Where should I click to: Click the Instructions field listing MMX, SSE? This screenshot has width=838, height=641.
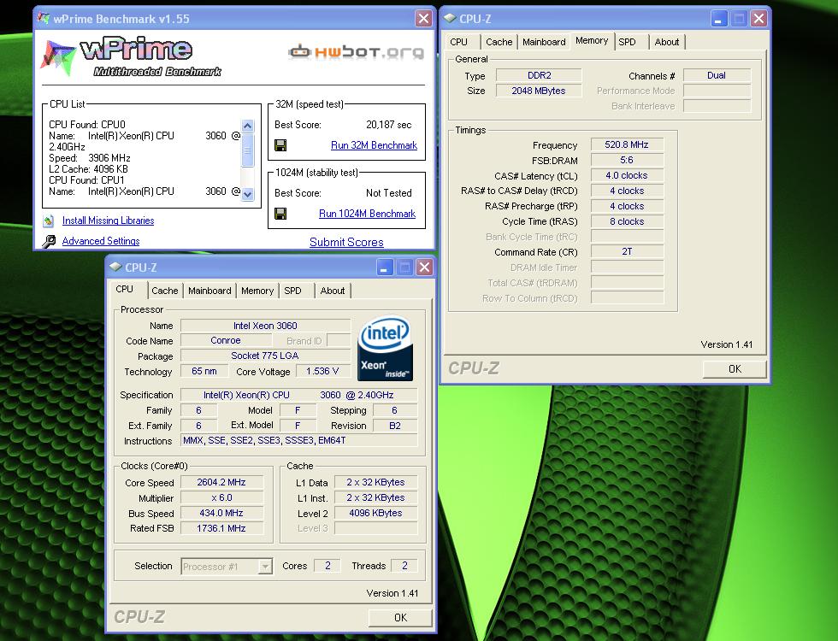pyautogui.click(x=298, y=441)
